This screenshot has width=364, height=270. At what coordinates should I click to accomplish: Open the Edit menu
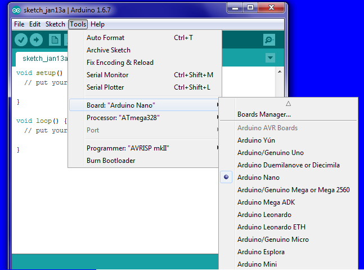pos(35,24)
